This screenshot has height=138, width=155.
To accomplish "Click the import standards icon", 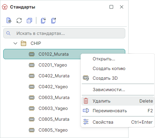I will 43,21.
